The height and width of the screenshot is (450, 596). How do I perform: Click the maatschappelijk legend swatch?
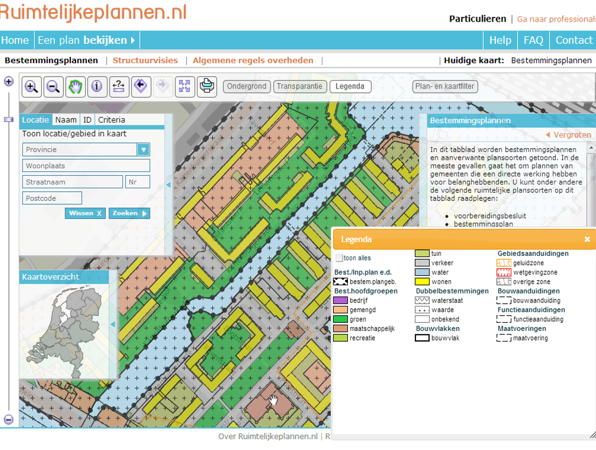[x=341, y=329]
